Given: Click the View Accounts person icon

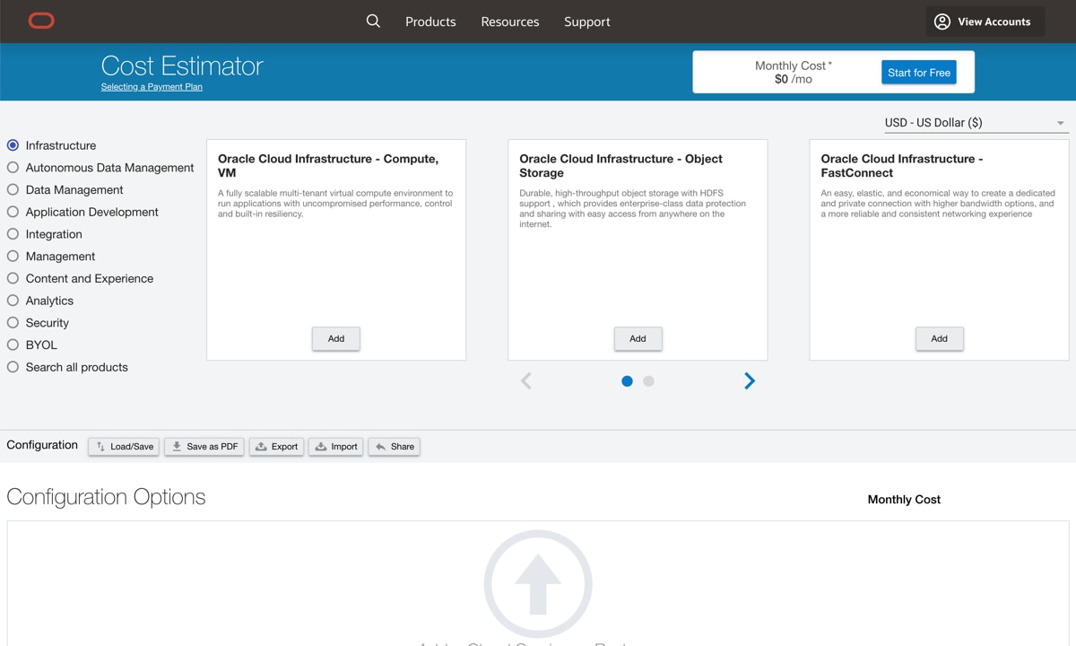Looking at the screenshot, I should point(941,22).
